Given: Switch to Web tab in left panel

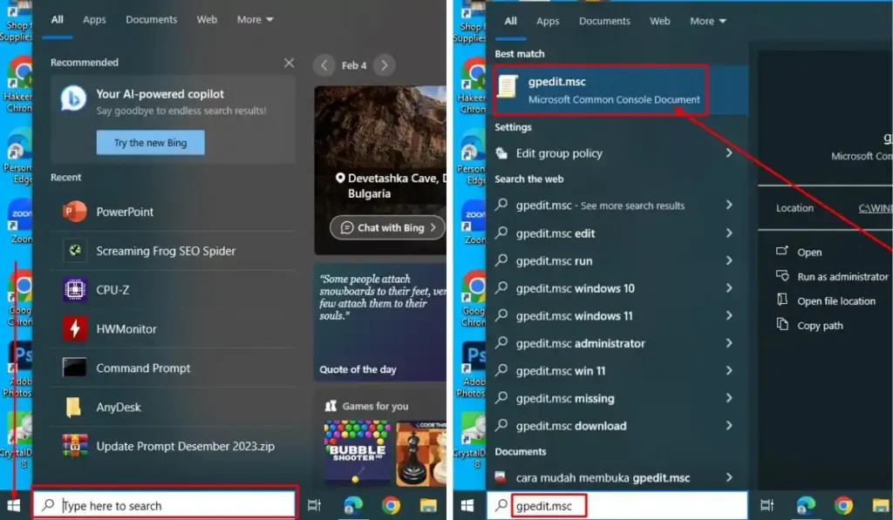Looking at the screenshot, I should (x=207, y=19).
